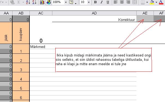Viewport: 165px width, 102px height.
Task: Select column header AC
Action: 41,13
